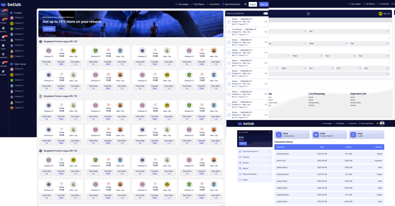The image size is (395, 206).
Task: Open Upcoming Events in the dashboard page navigation
Action: (366, 124)
